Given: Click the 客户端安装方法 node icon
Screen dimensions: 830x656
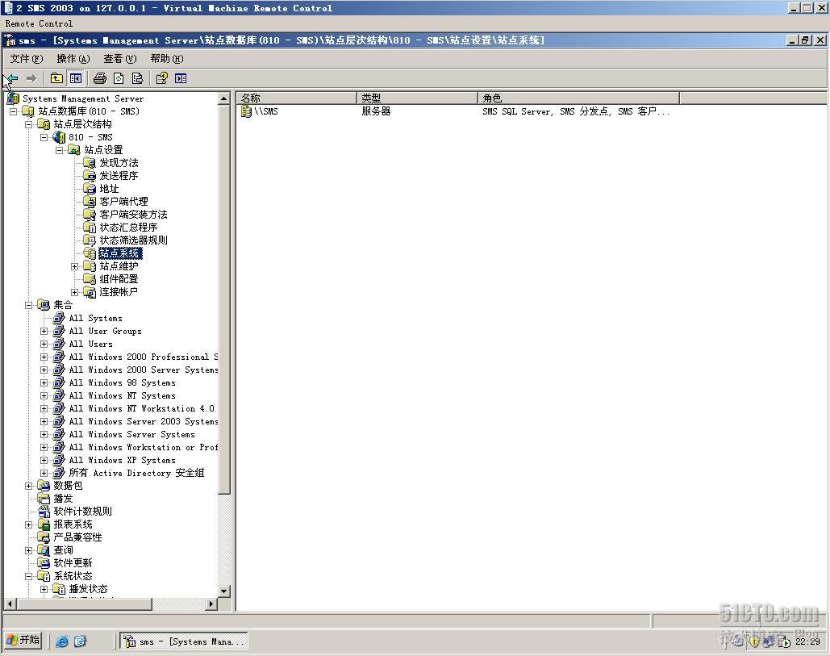Looking at the screenshot, I should [90, 215].
